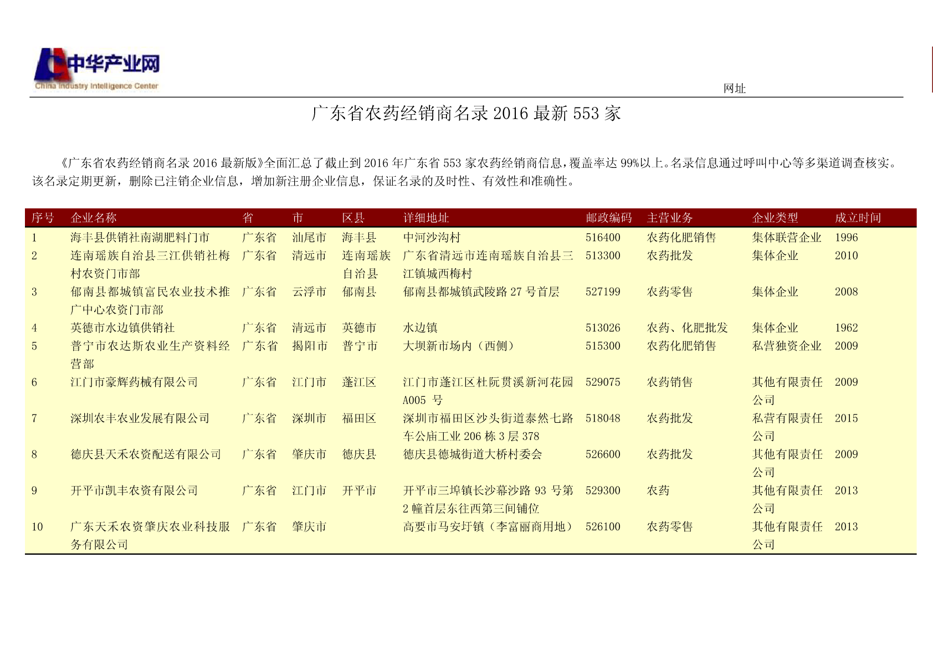933x660 pixels.
Task: Select company 英德市水边镇供销社
Action: pos(122,328)
